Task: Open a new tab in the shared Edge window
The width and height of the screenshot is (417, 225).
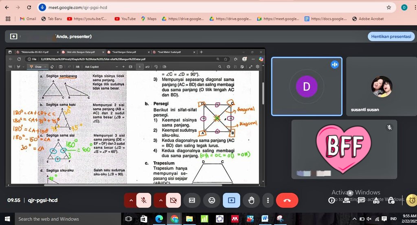Action: click(x=201, y=52)
